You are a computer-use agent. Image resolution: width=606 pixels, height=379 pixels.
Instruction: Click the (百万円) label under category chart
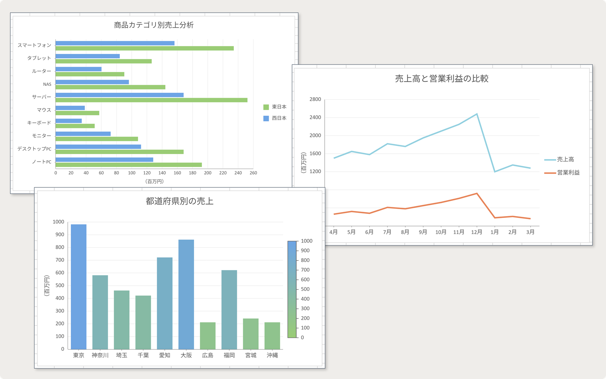coord(154,181)
